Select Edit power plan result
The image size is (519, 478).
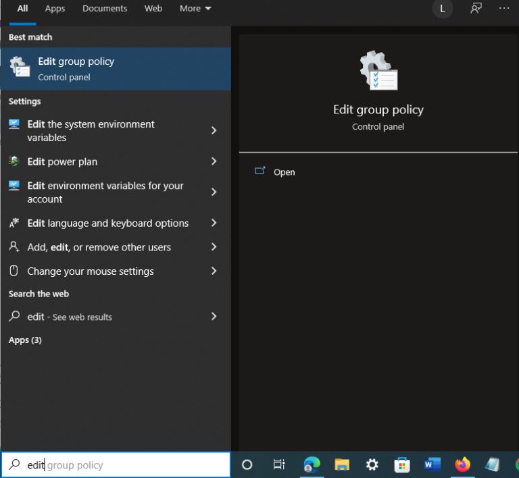click(116, 161)
